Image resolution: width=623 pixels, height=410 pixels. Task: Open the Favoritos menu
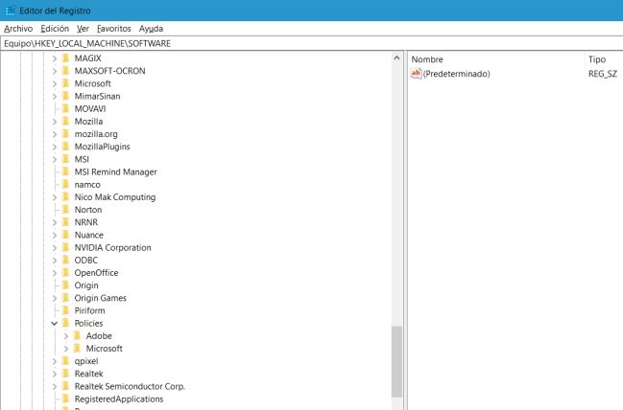coord(113,29)
